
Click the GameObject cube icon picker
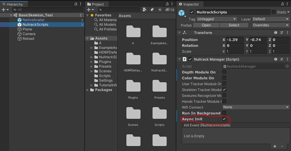coord(182,13)
